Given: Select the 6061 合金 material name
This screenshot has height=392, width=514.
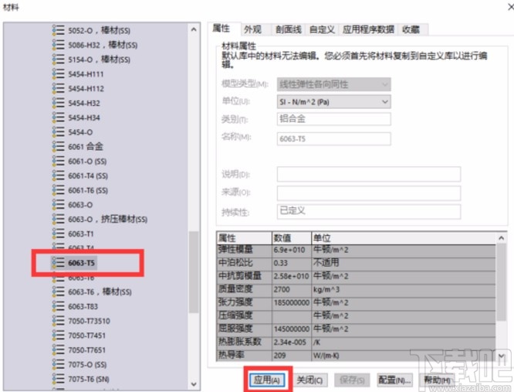Looking at the screenshot, I should click(x=86, y=146).
